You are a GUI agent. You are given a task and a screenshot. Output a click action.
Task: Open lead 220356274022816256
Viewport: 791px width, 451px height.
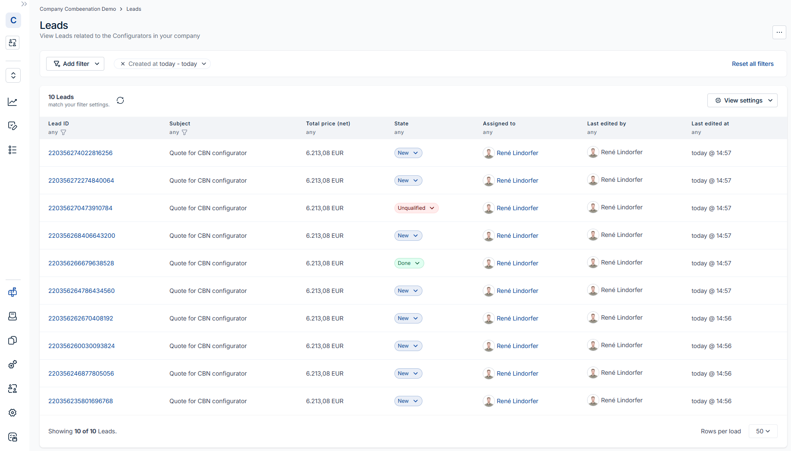(80, 153)
